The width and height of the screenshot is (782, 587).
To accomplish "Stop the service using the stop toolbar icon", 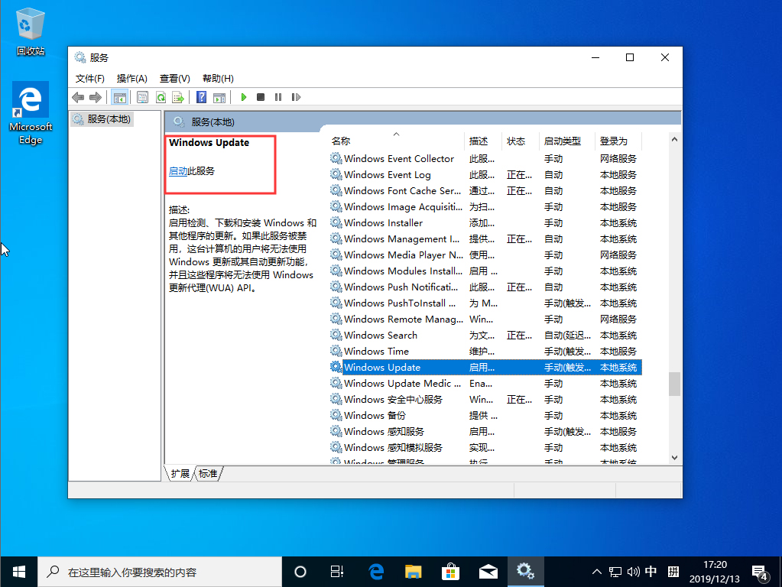I will pos(261,97).
